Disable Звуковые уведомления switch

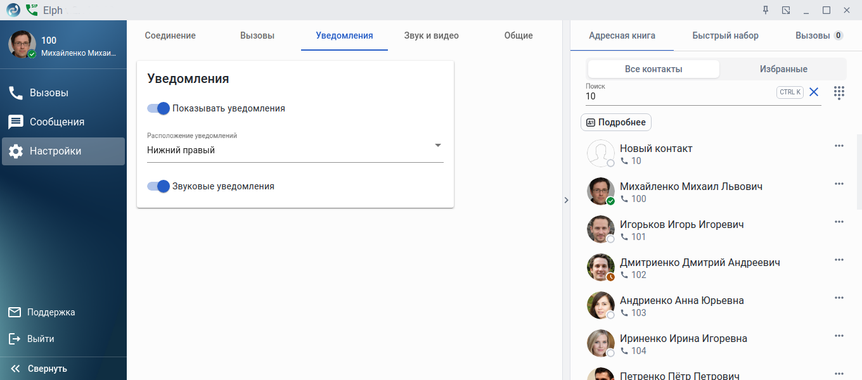(x=159, y=186)
